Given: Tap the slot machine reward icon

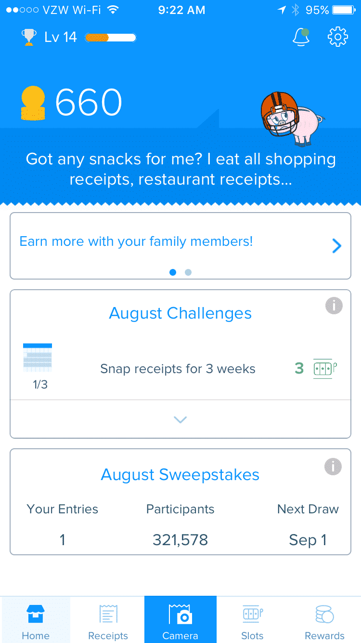Looking at the screenshot, I should [x=325, y=369].
